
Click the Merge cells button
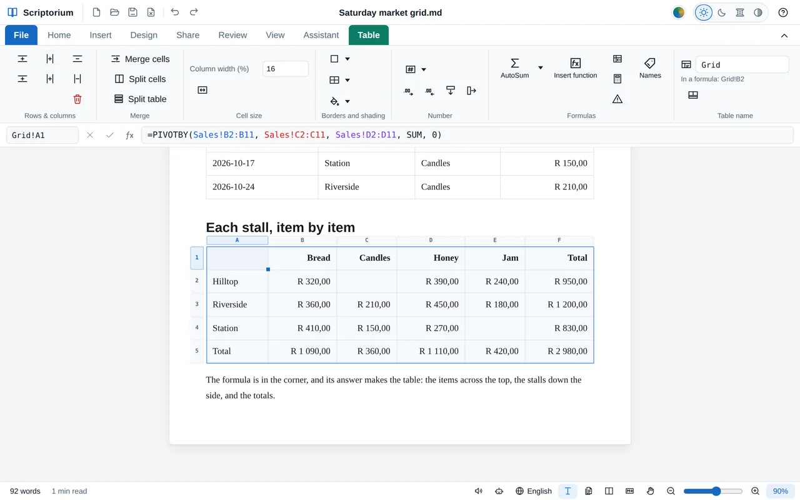point(140,59)
